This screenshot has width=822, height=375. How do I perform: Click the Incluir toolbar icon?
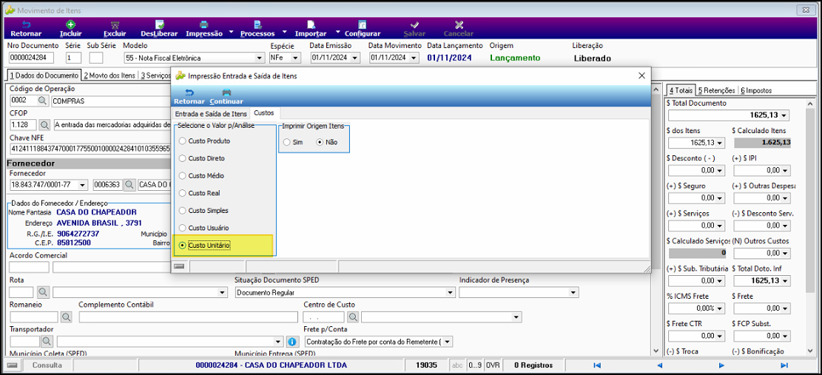tap(70, 24)
